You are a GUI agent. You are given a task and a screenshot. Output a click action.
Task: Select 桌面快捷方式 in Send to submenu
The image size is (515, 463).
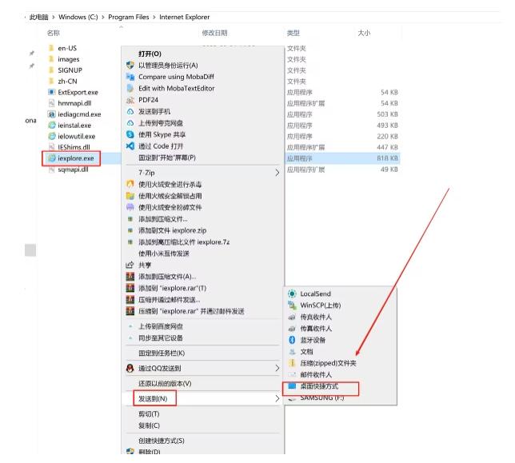click(320, 386)
